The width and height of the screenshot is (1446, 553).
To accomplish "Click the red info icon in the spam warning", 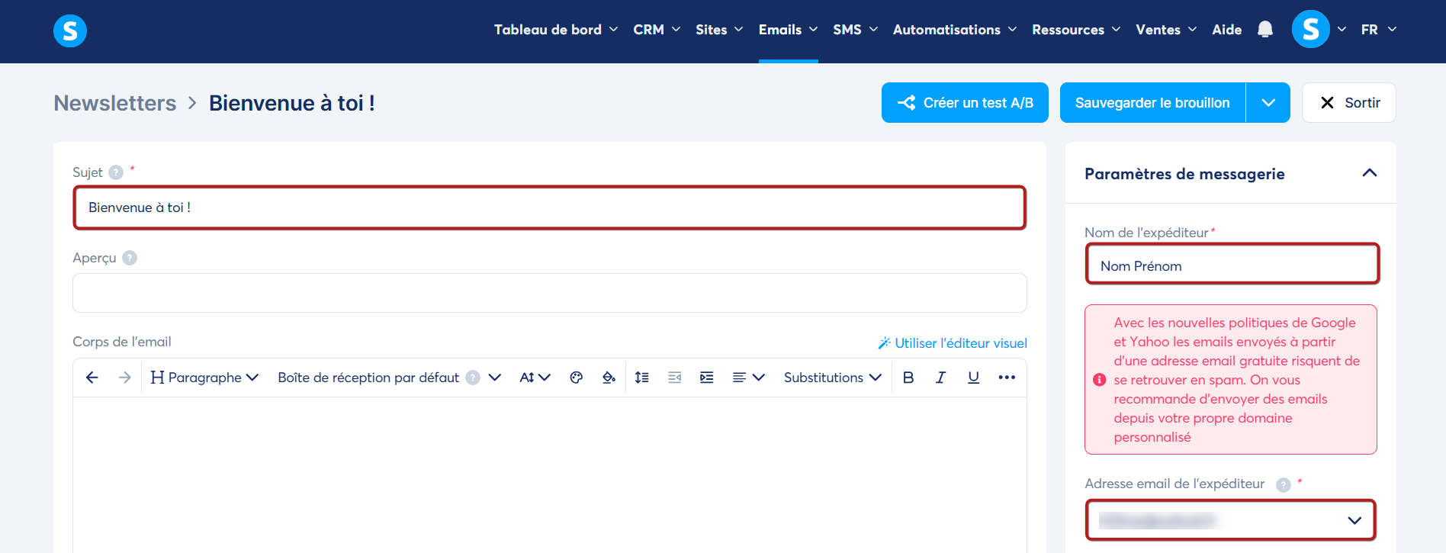I will tap(1100, 380).
